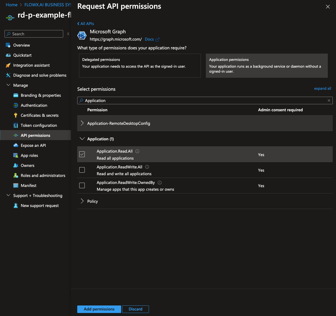Click the expand all link
This screenshot has width=336, height=316.
322,88
